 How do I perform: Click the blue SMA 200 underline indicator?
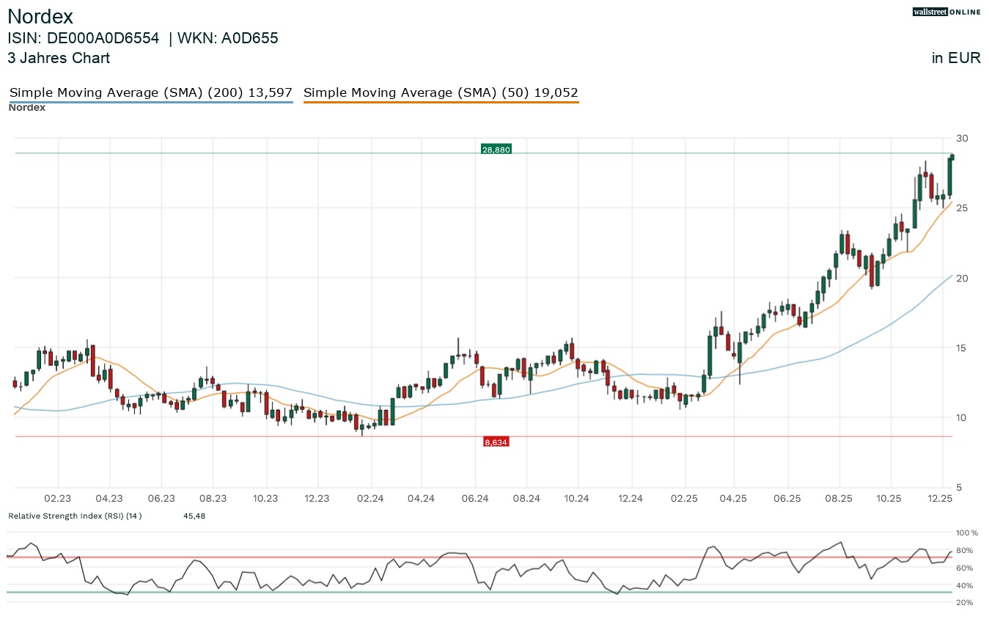pyautogui.click(x=150, y=101)
